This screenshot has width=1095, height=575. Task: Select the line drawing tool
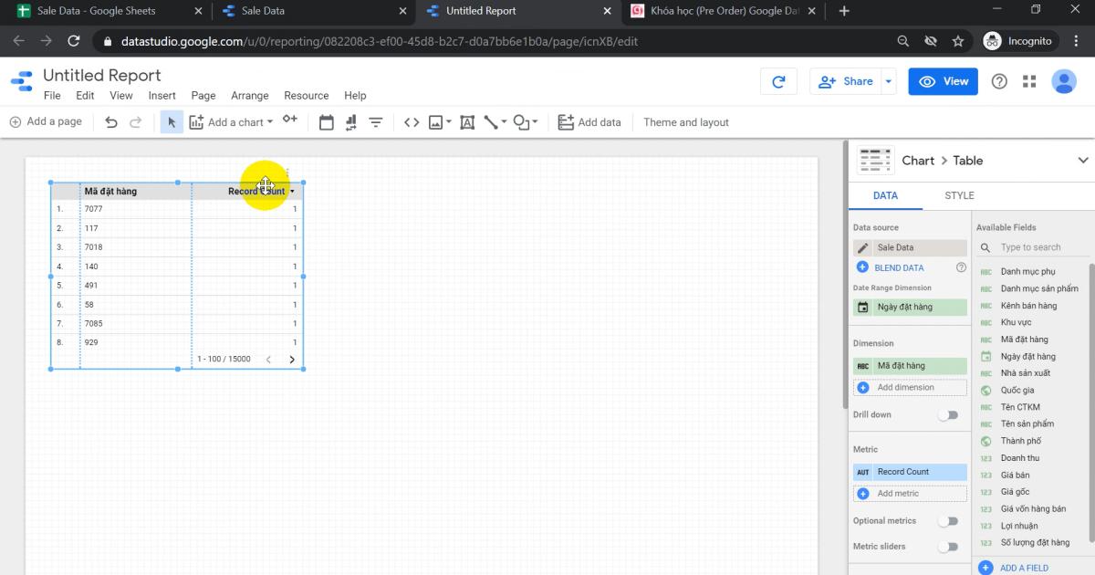[x=490, y=121]
